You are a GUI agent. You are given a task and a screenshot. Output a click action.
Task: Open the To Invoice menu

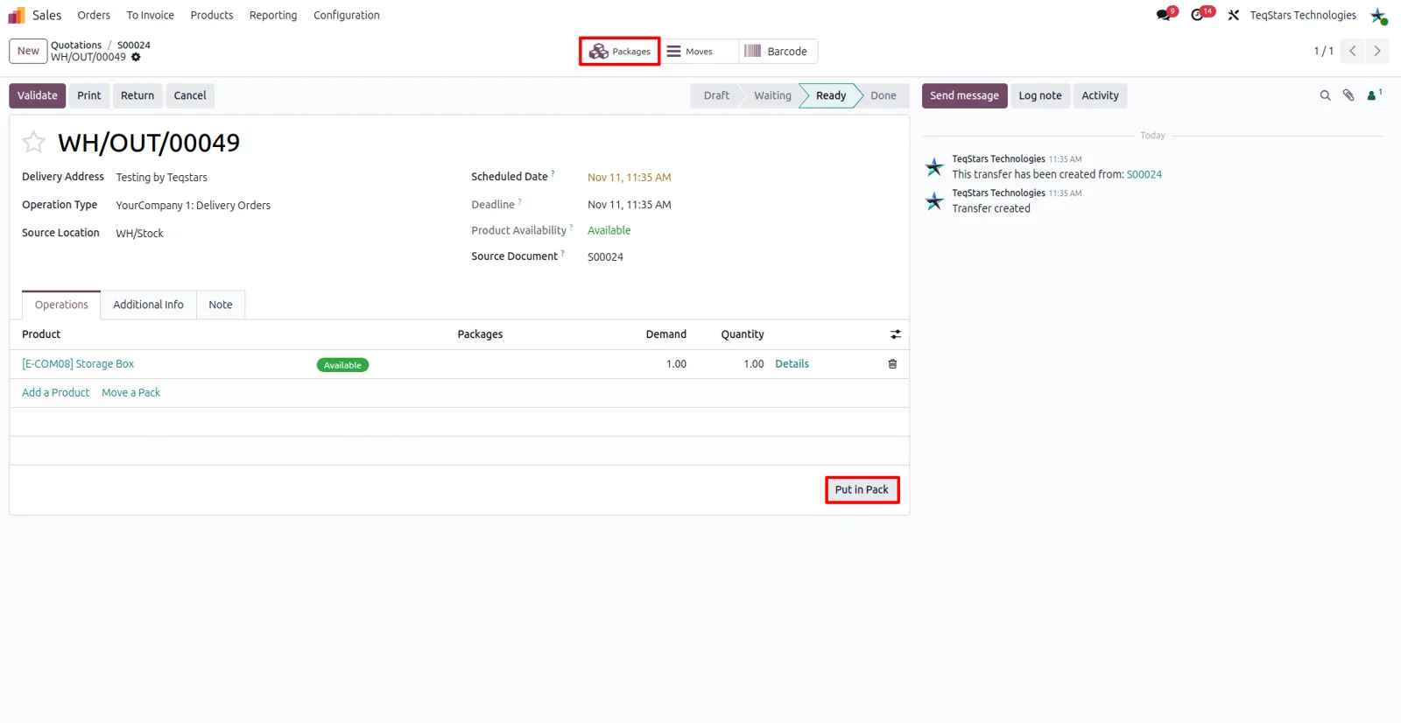[151, 15]
